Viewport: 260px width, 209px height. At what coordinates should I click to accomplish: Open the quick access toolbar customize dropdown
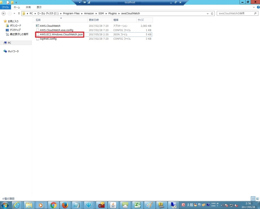click(x=16, y=3)
